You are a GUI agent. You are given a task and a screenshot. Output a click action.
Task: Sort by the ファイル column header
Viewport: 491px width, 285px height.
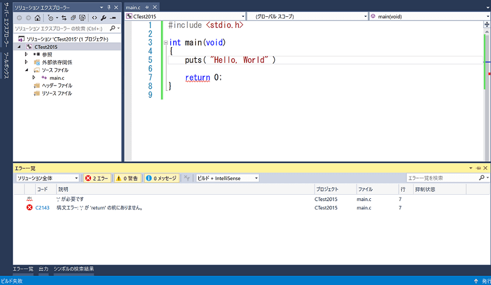pyautogui.click(x=377, y=189)
